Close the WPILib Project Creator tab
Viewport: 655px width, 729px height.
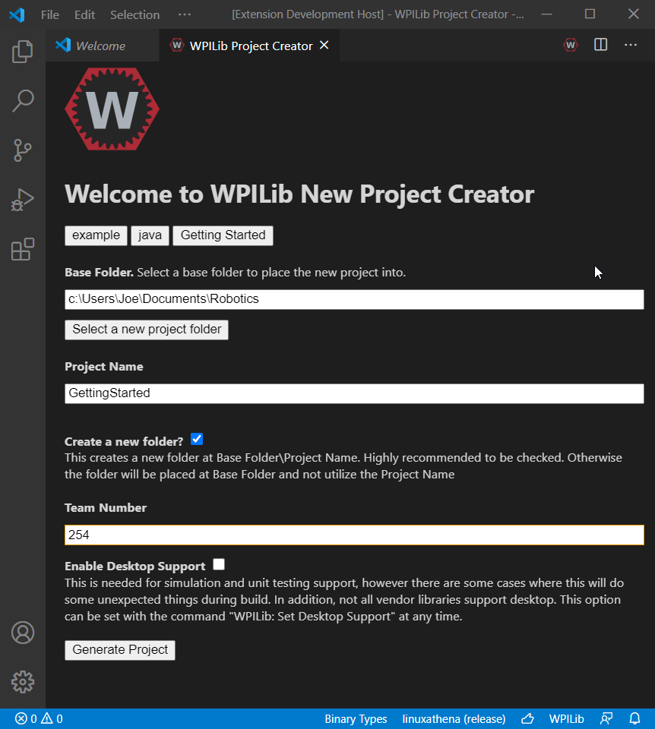(324, 45)
